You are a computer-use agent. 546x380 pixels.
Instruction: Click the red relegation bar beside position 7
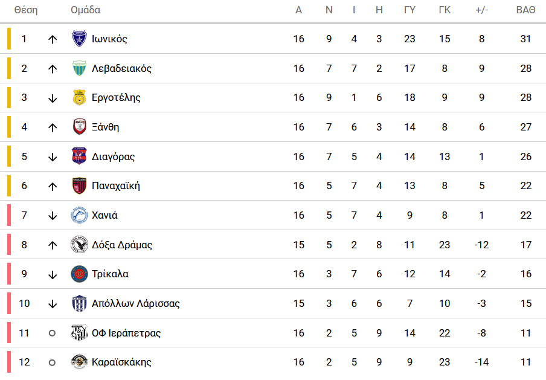(x=9, y=215)
